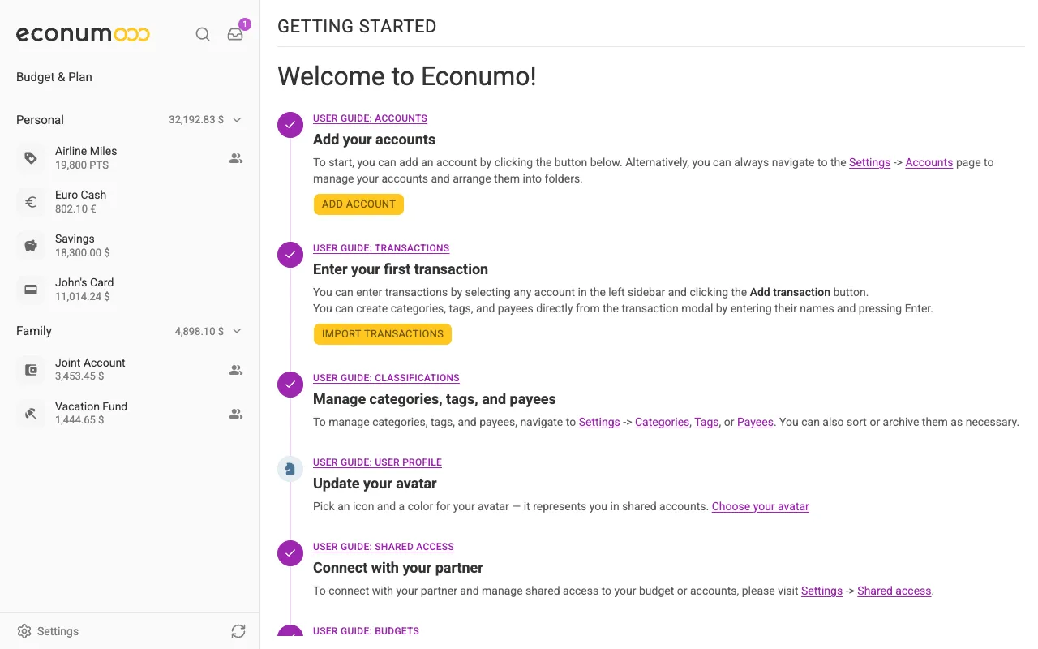Follow the Shared access link

tap(894, 591)
